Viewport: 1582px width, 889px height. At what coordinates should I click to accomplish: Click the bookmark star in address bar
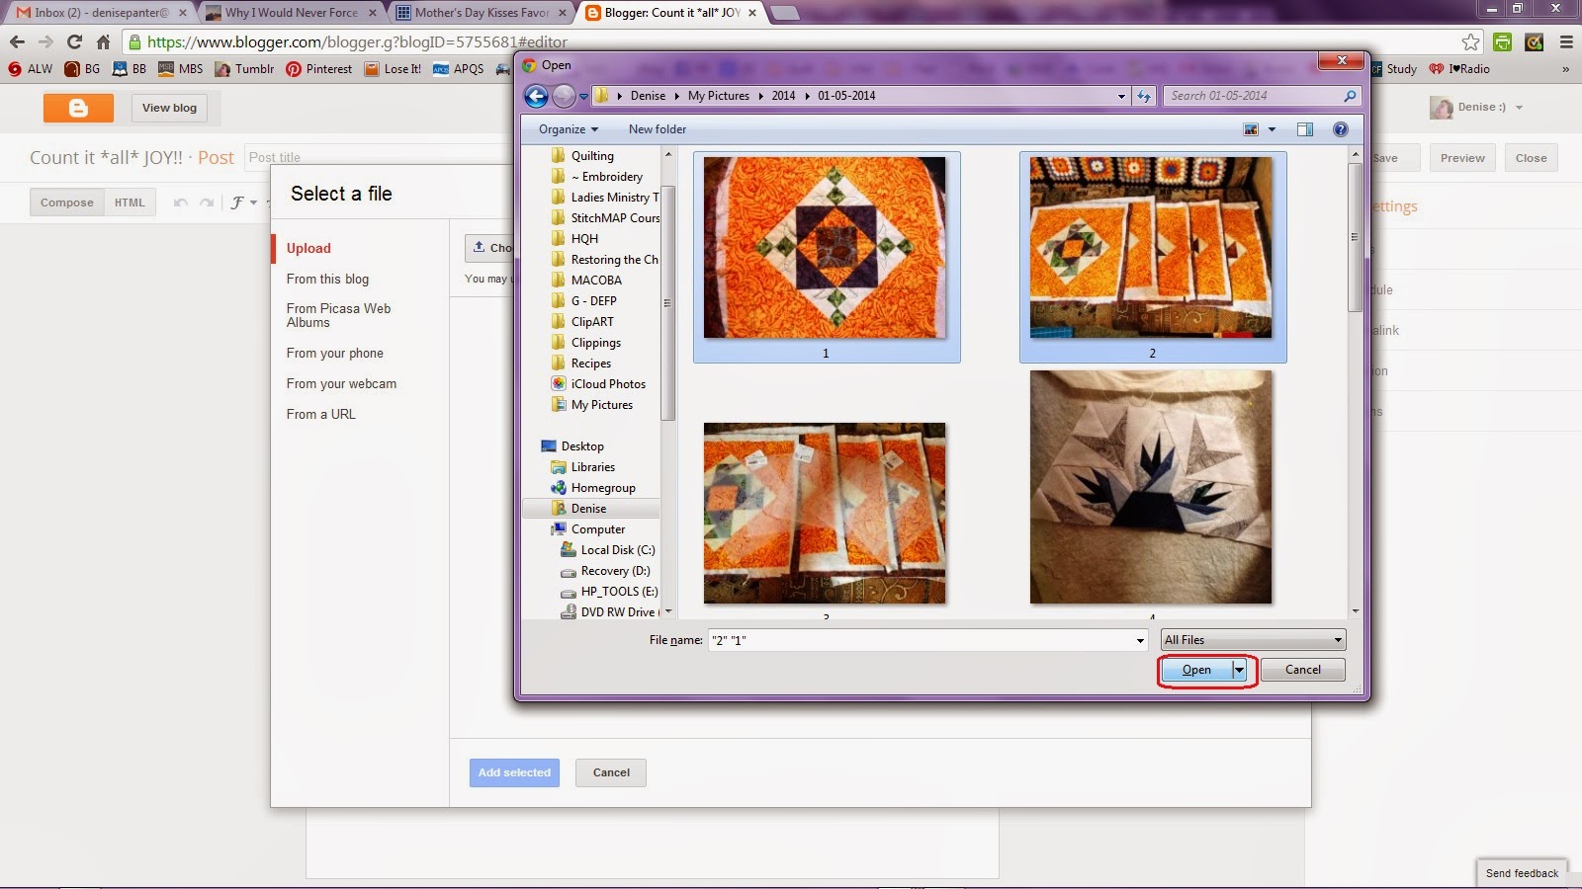1470,41
